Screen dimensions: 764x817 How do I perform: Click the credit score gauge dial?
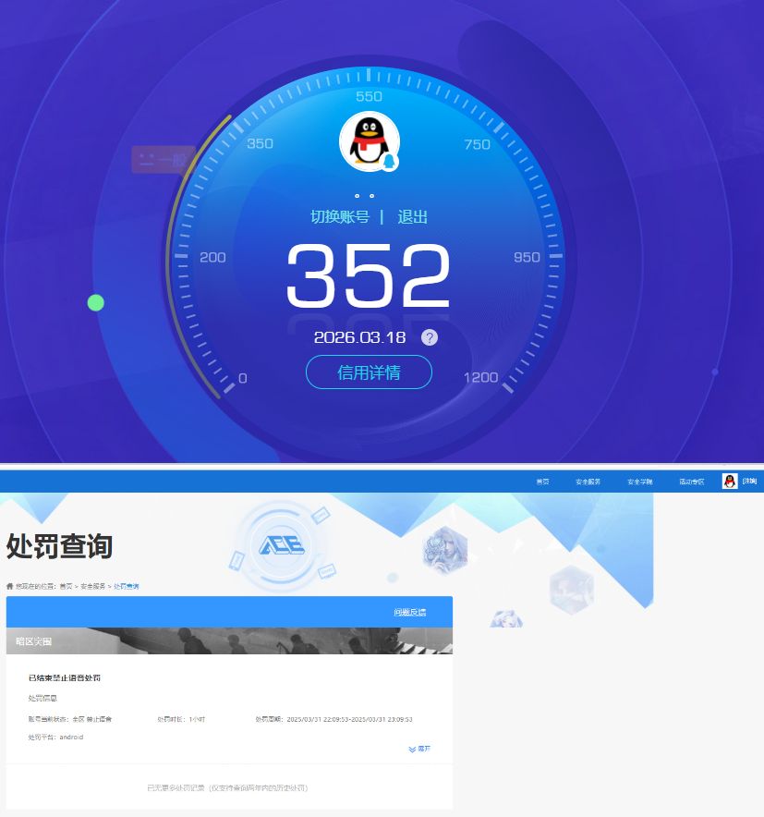tap(369, 268)
